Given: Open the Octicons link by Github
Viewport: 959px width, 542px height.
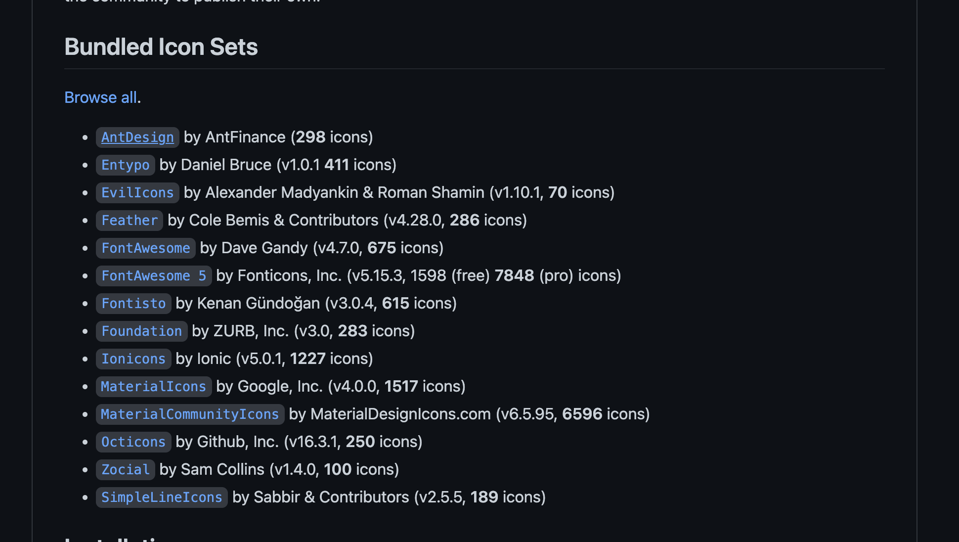Looking at the screenshot, I should [x=133, y=442].
